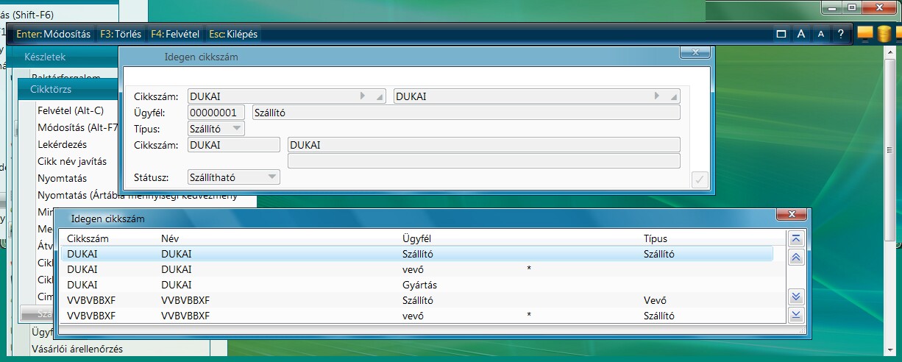This screenshot has height=362, width=902.
Task: Click the gold database cylinder icon
Action: click(884, 35)
